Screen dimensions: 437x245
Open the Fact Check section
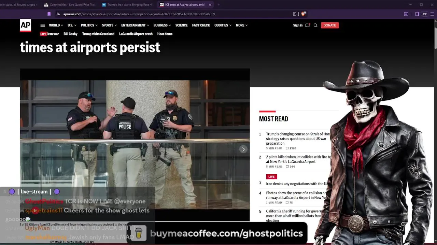[201, 25]
